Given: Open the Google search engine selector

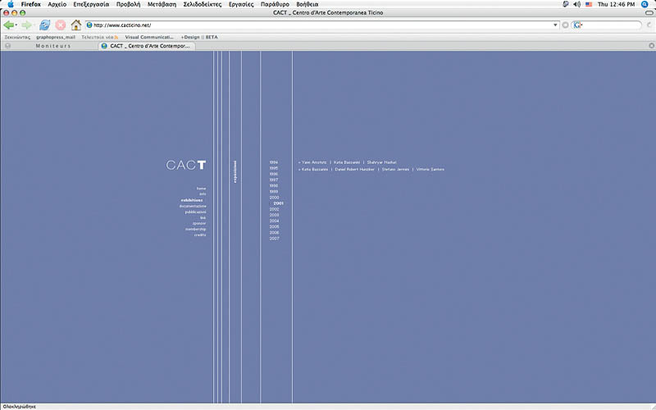Looking at the screenshot, I should point(578,25).
